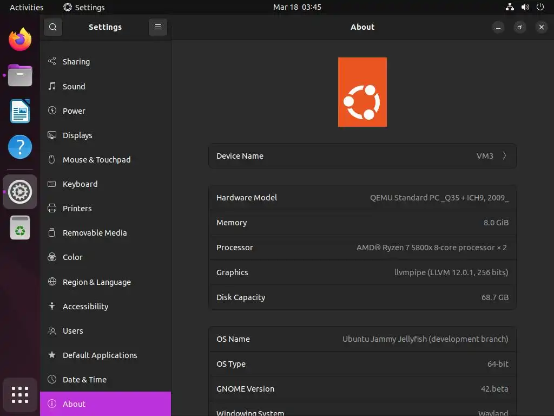Open the Activities overview
This screenshot has height=416, width=554.
point(27,7)
